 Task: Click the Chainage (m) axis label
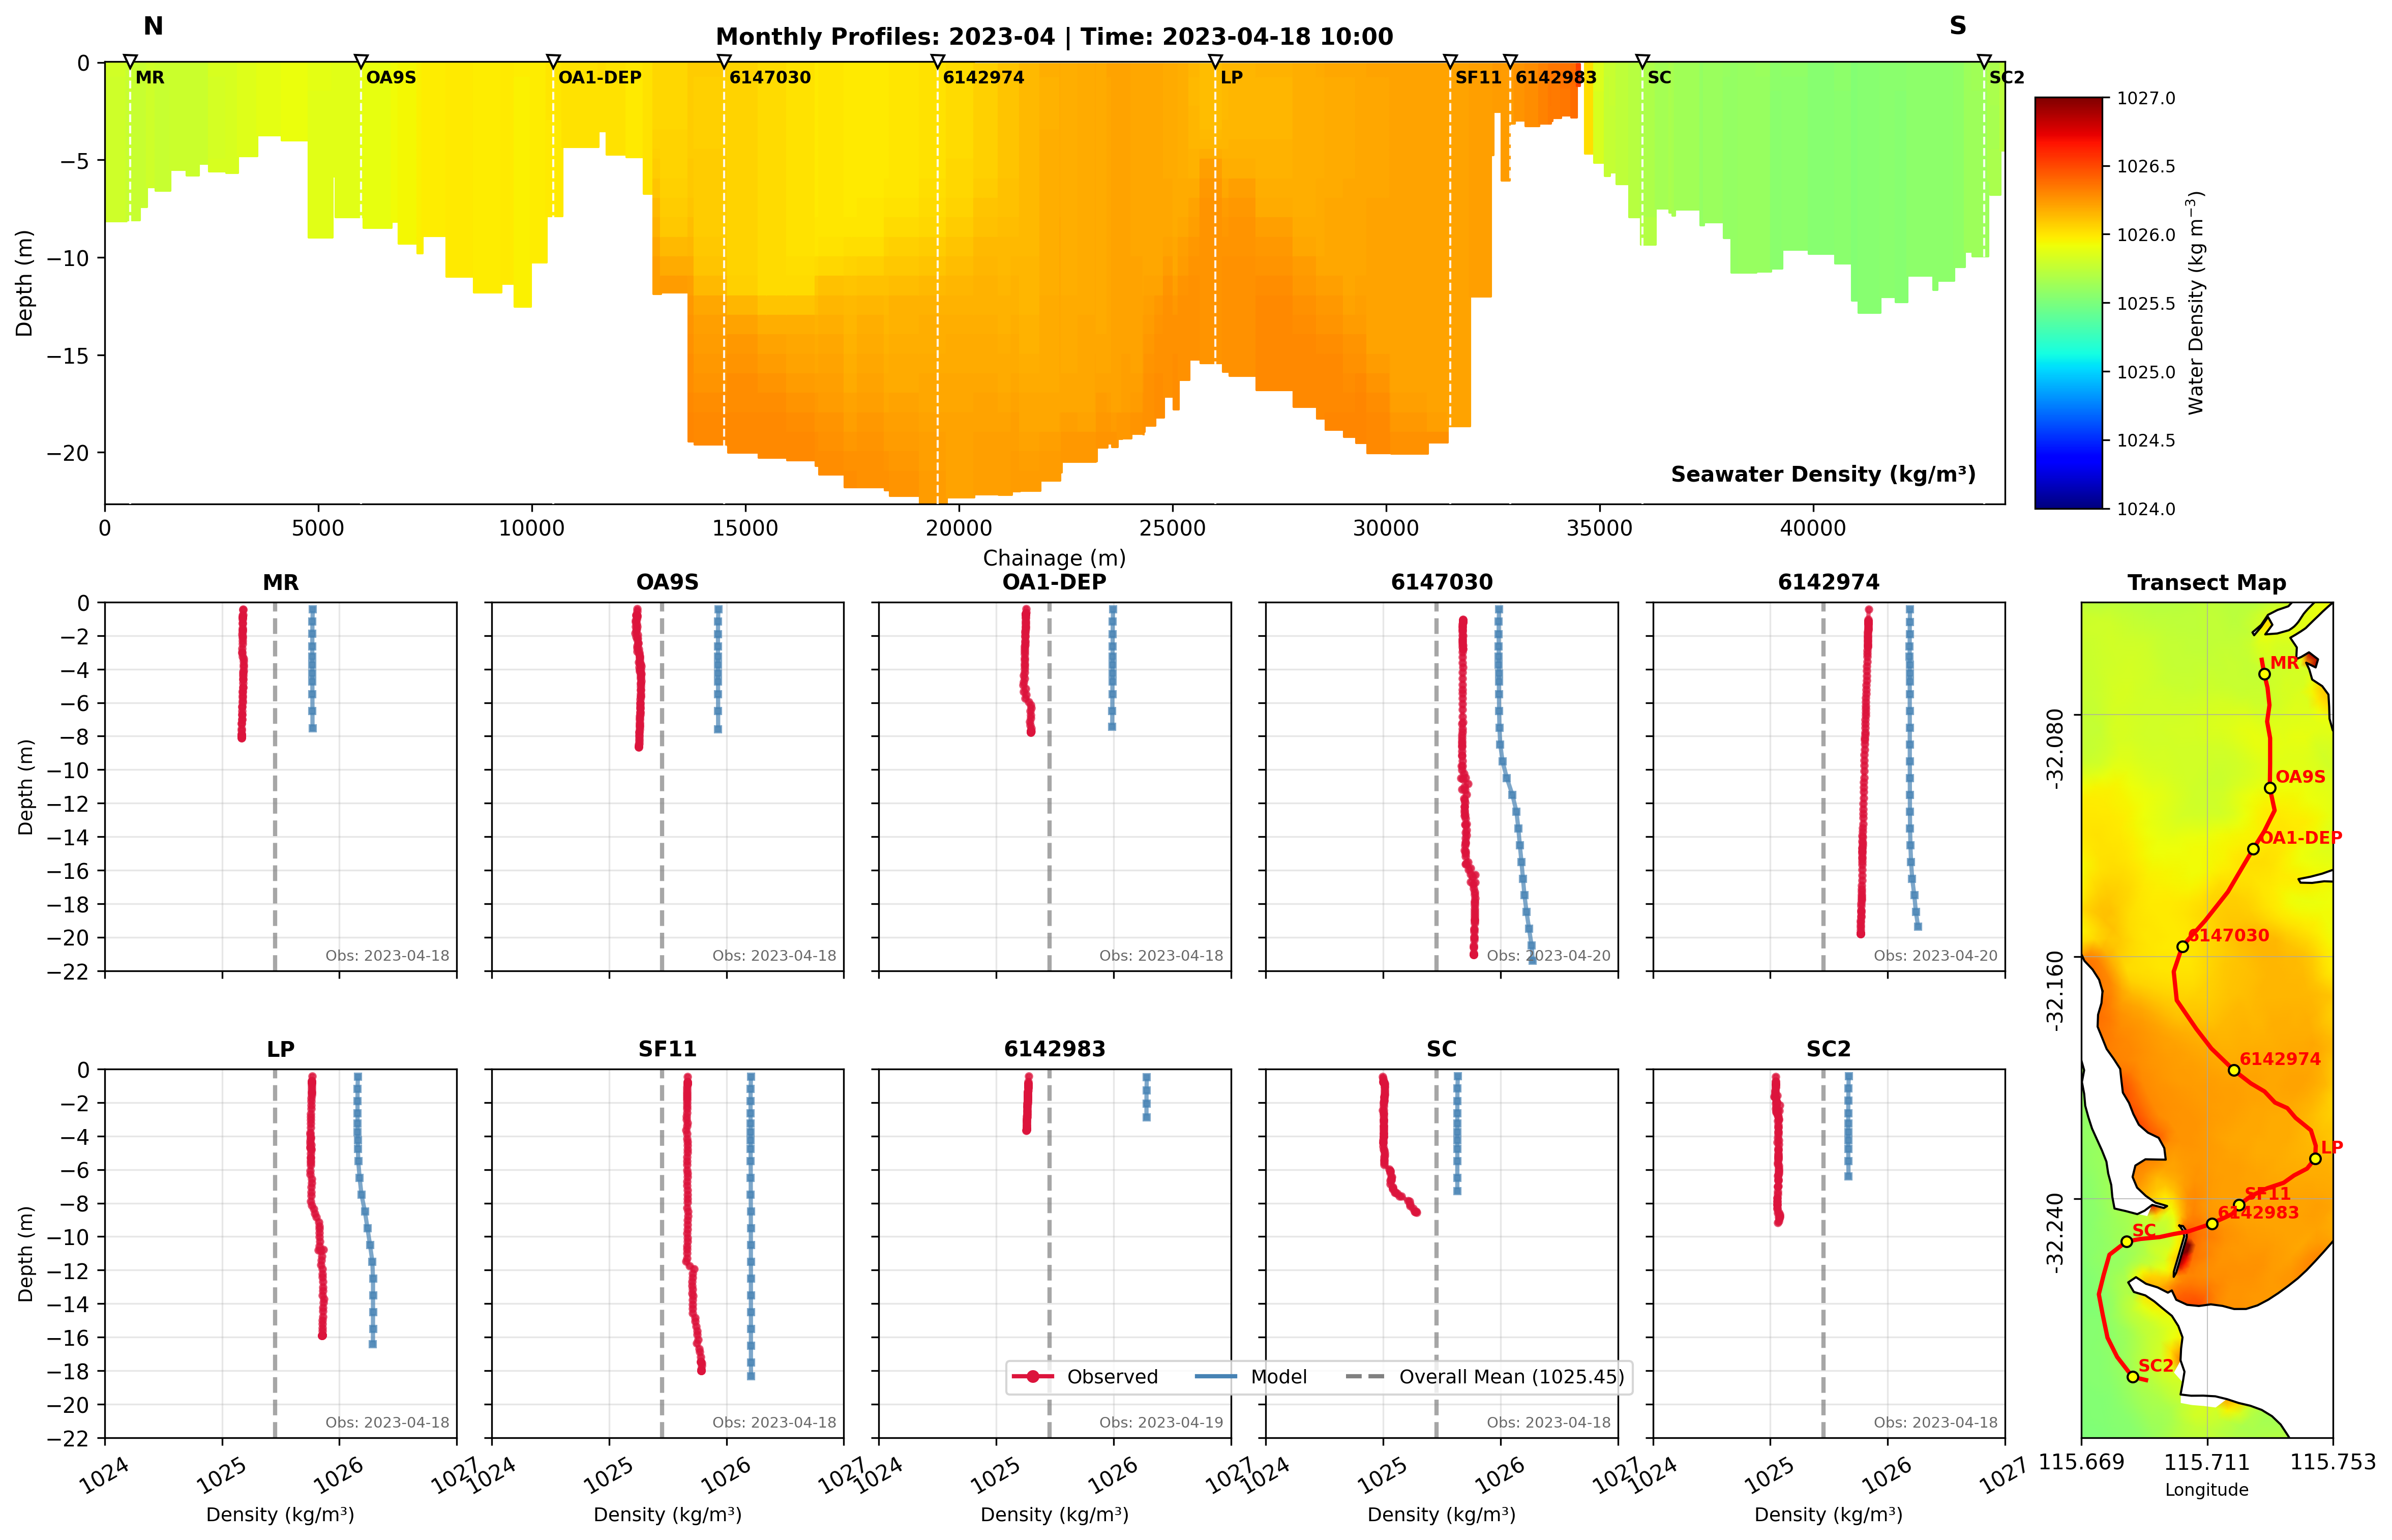[x=1054, y=558]
